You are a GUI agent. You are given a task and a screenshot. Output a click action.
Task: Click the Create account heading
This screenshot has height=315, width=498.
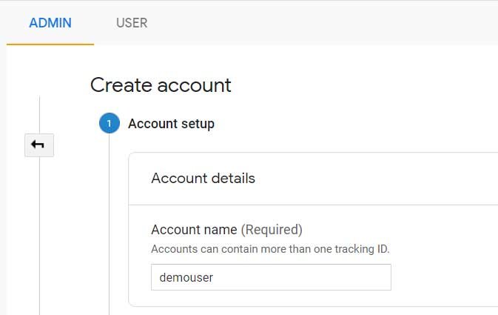161,85
